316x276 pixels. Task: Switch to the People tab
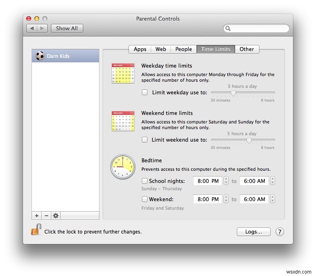pos(183,49)
